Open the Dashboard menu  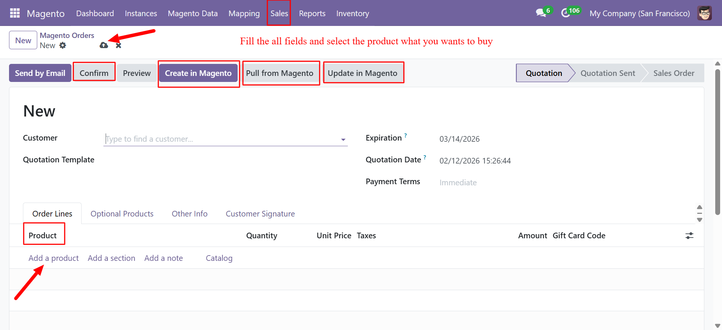tap(95, 13)
